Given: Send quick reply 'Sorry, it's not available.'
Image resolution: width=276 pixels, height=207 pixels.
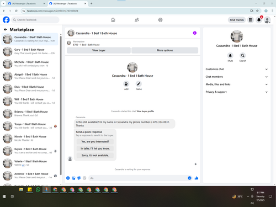Looking at the screenshot, I should (x=95, y=155).
